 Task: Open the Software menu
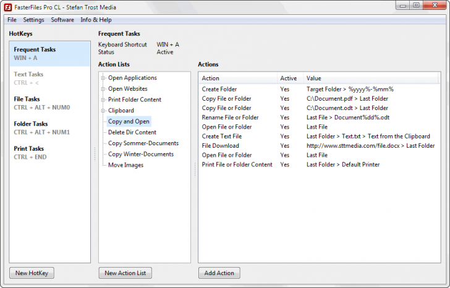pyautogui.click(x=62, y=20)
